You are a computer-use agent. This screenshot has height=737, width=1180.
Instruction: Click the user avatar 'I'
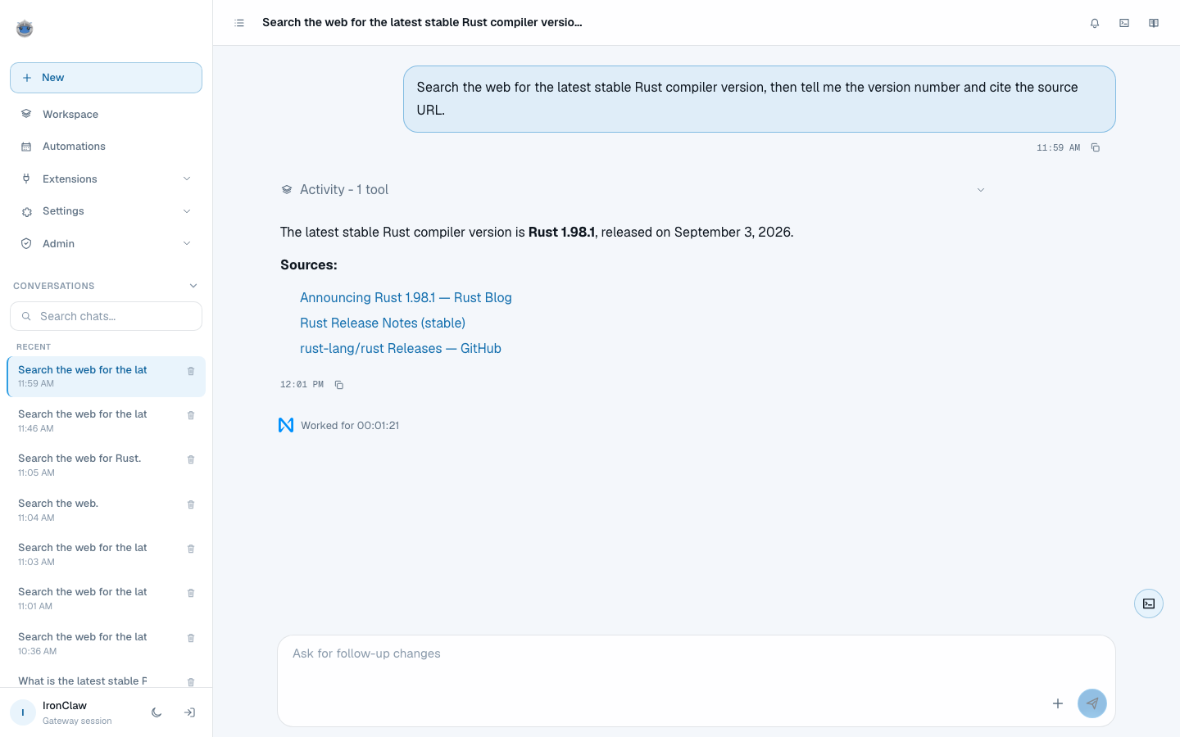click(23, 712)
